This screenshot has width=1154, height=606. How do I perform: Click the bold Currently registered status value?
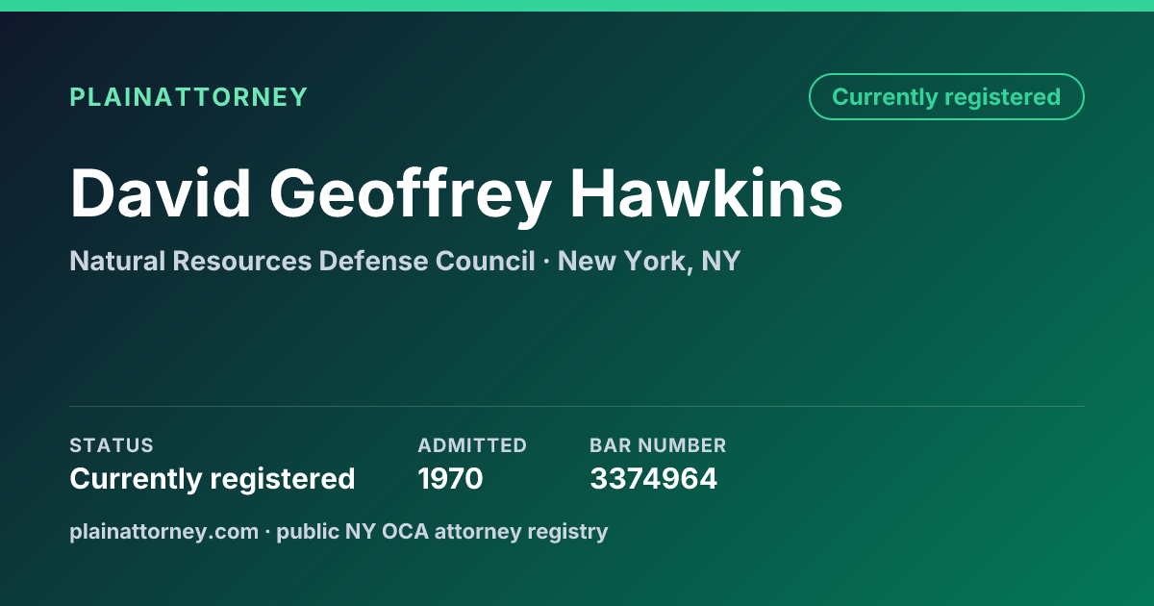(213, 478)
